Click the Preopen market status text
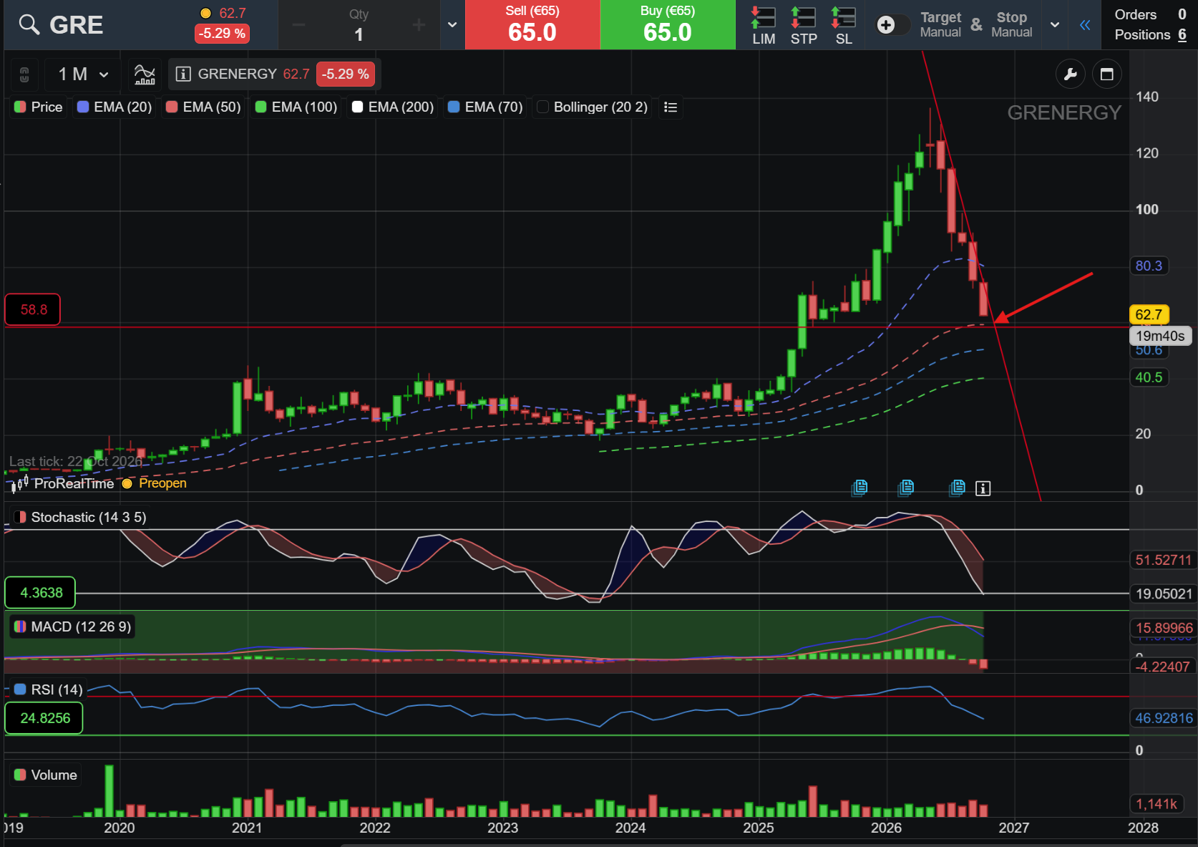 coord(162,483)
